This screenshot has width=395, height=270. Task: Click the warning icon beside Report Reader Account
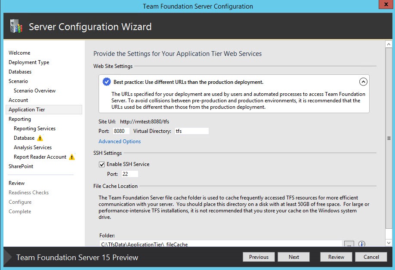click(x=72, y=157)
